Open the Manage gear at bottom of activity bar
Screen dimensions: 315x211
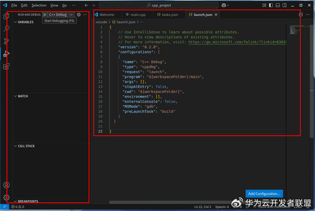point(6,197)
